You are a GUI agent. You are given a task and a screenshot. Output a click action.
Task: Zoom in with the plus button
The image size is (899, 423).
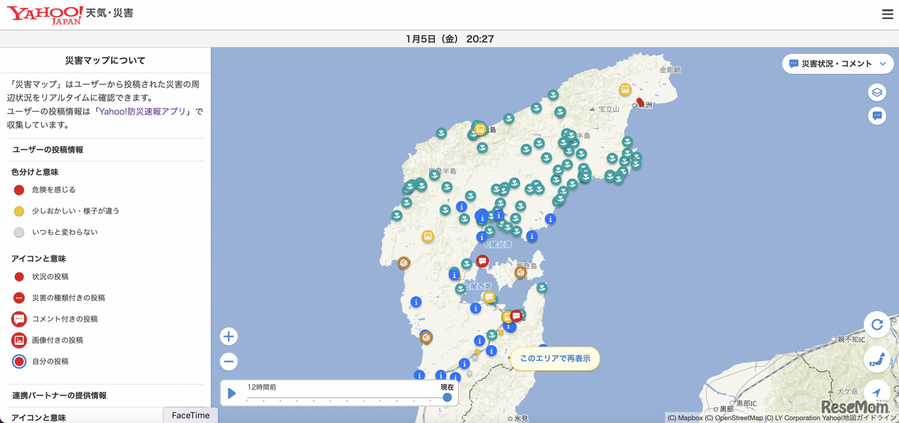(x=228, y=337)
